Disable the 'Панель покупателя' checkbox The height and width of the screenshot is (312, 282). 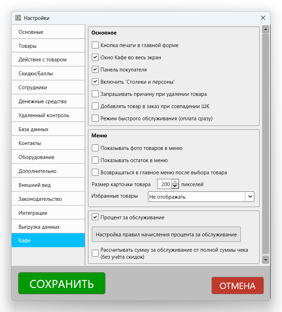pyautogui.click(x=95, y=69)
